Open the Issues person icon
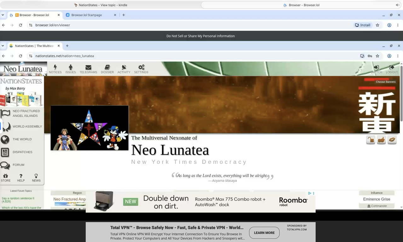This screenshot has height=242, width=403. (x=71, y=67)
